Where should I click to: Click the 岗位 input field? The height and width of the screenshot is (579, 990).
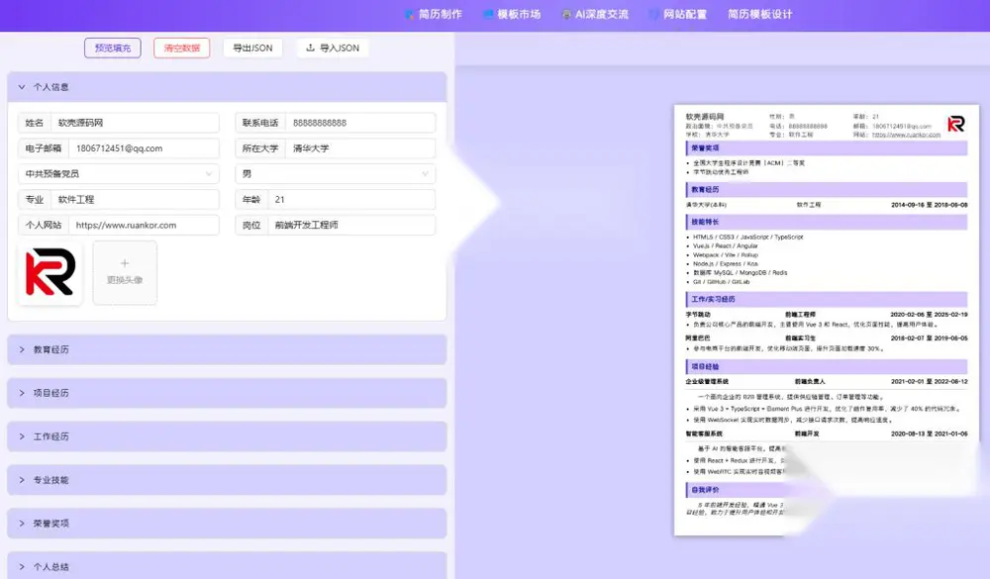[x=351, y=225]
